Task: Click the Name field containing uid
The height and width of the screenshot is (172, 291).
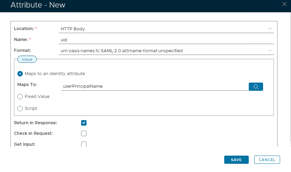Action: (166, 40)
